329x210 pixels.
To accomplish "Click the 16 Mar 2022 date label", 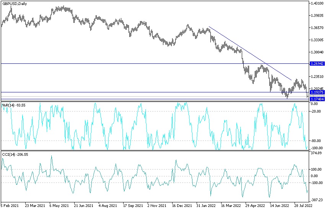I will coord(231,205).
